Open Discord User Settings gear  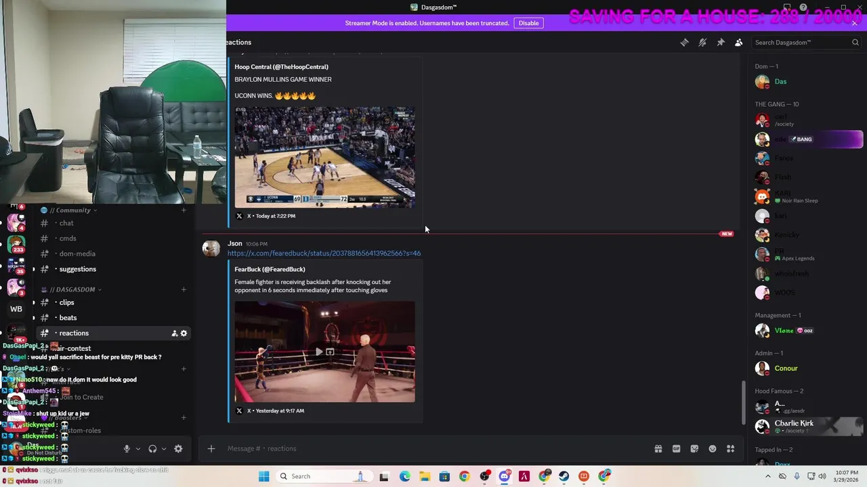(178, 448)
